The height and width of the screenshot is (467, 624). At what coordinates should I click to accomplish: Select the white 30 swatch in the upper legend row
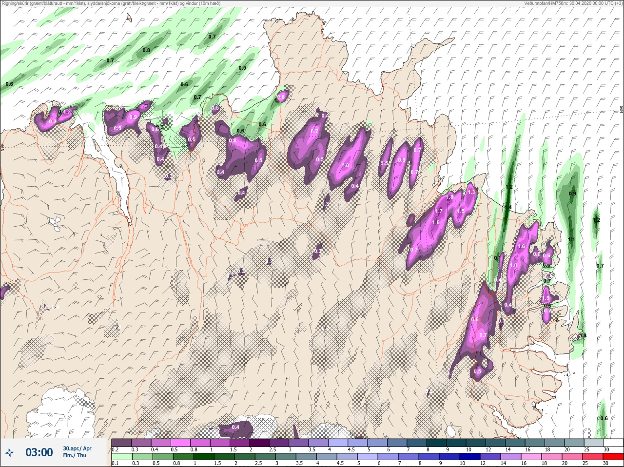[x=613, y=443]
